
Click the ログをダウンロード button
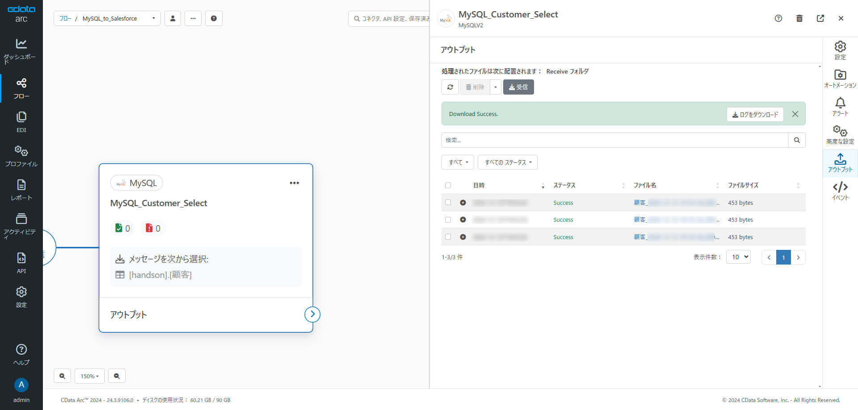tap(755, 114)
